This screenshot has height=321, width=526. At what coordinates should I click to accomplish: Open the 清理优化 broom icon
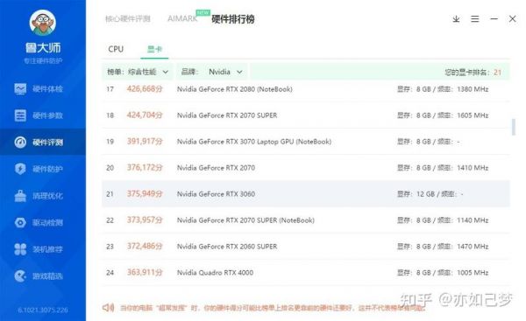[20, 196]
